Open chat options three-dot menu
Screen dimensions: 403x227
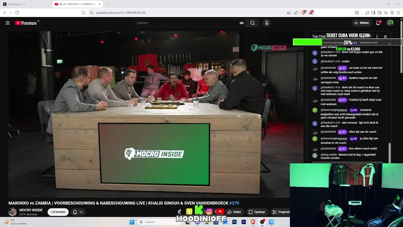point(377,37)
